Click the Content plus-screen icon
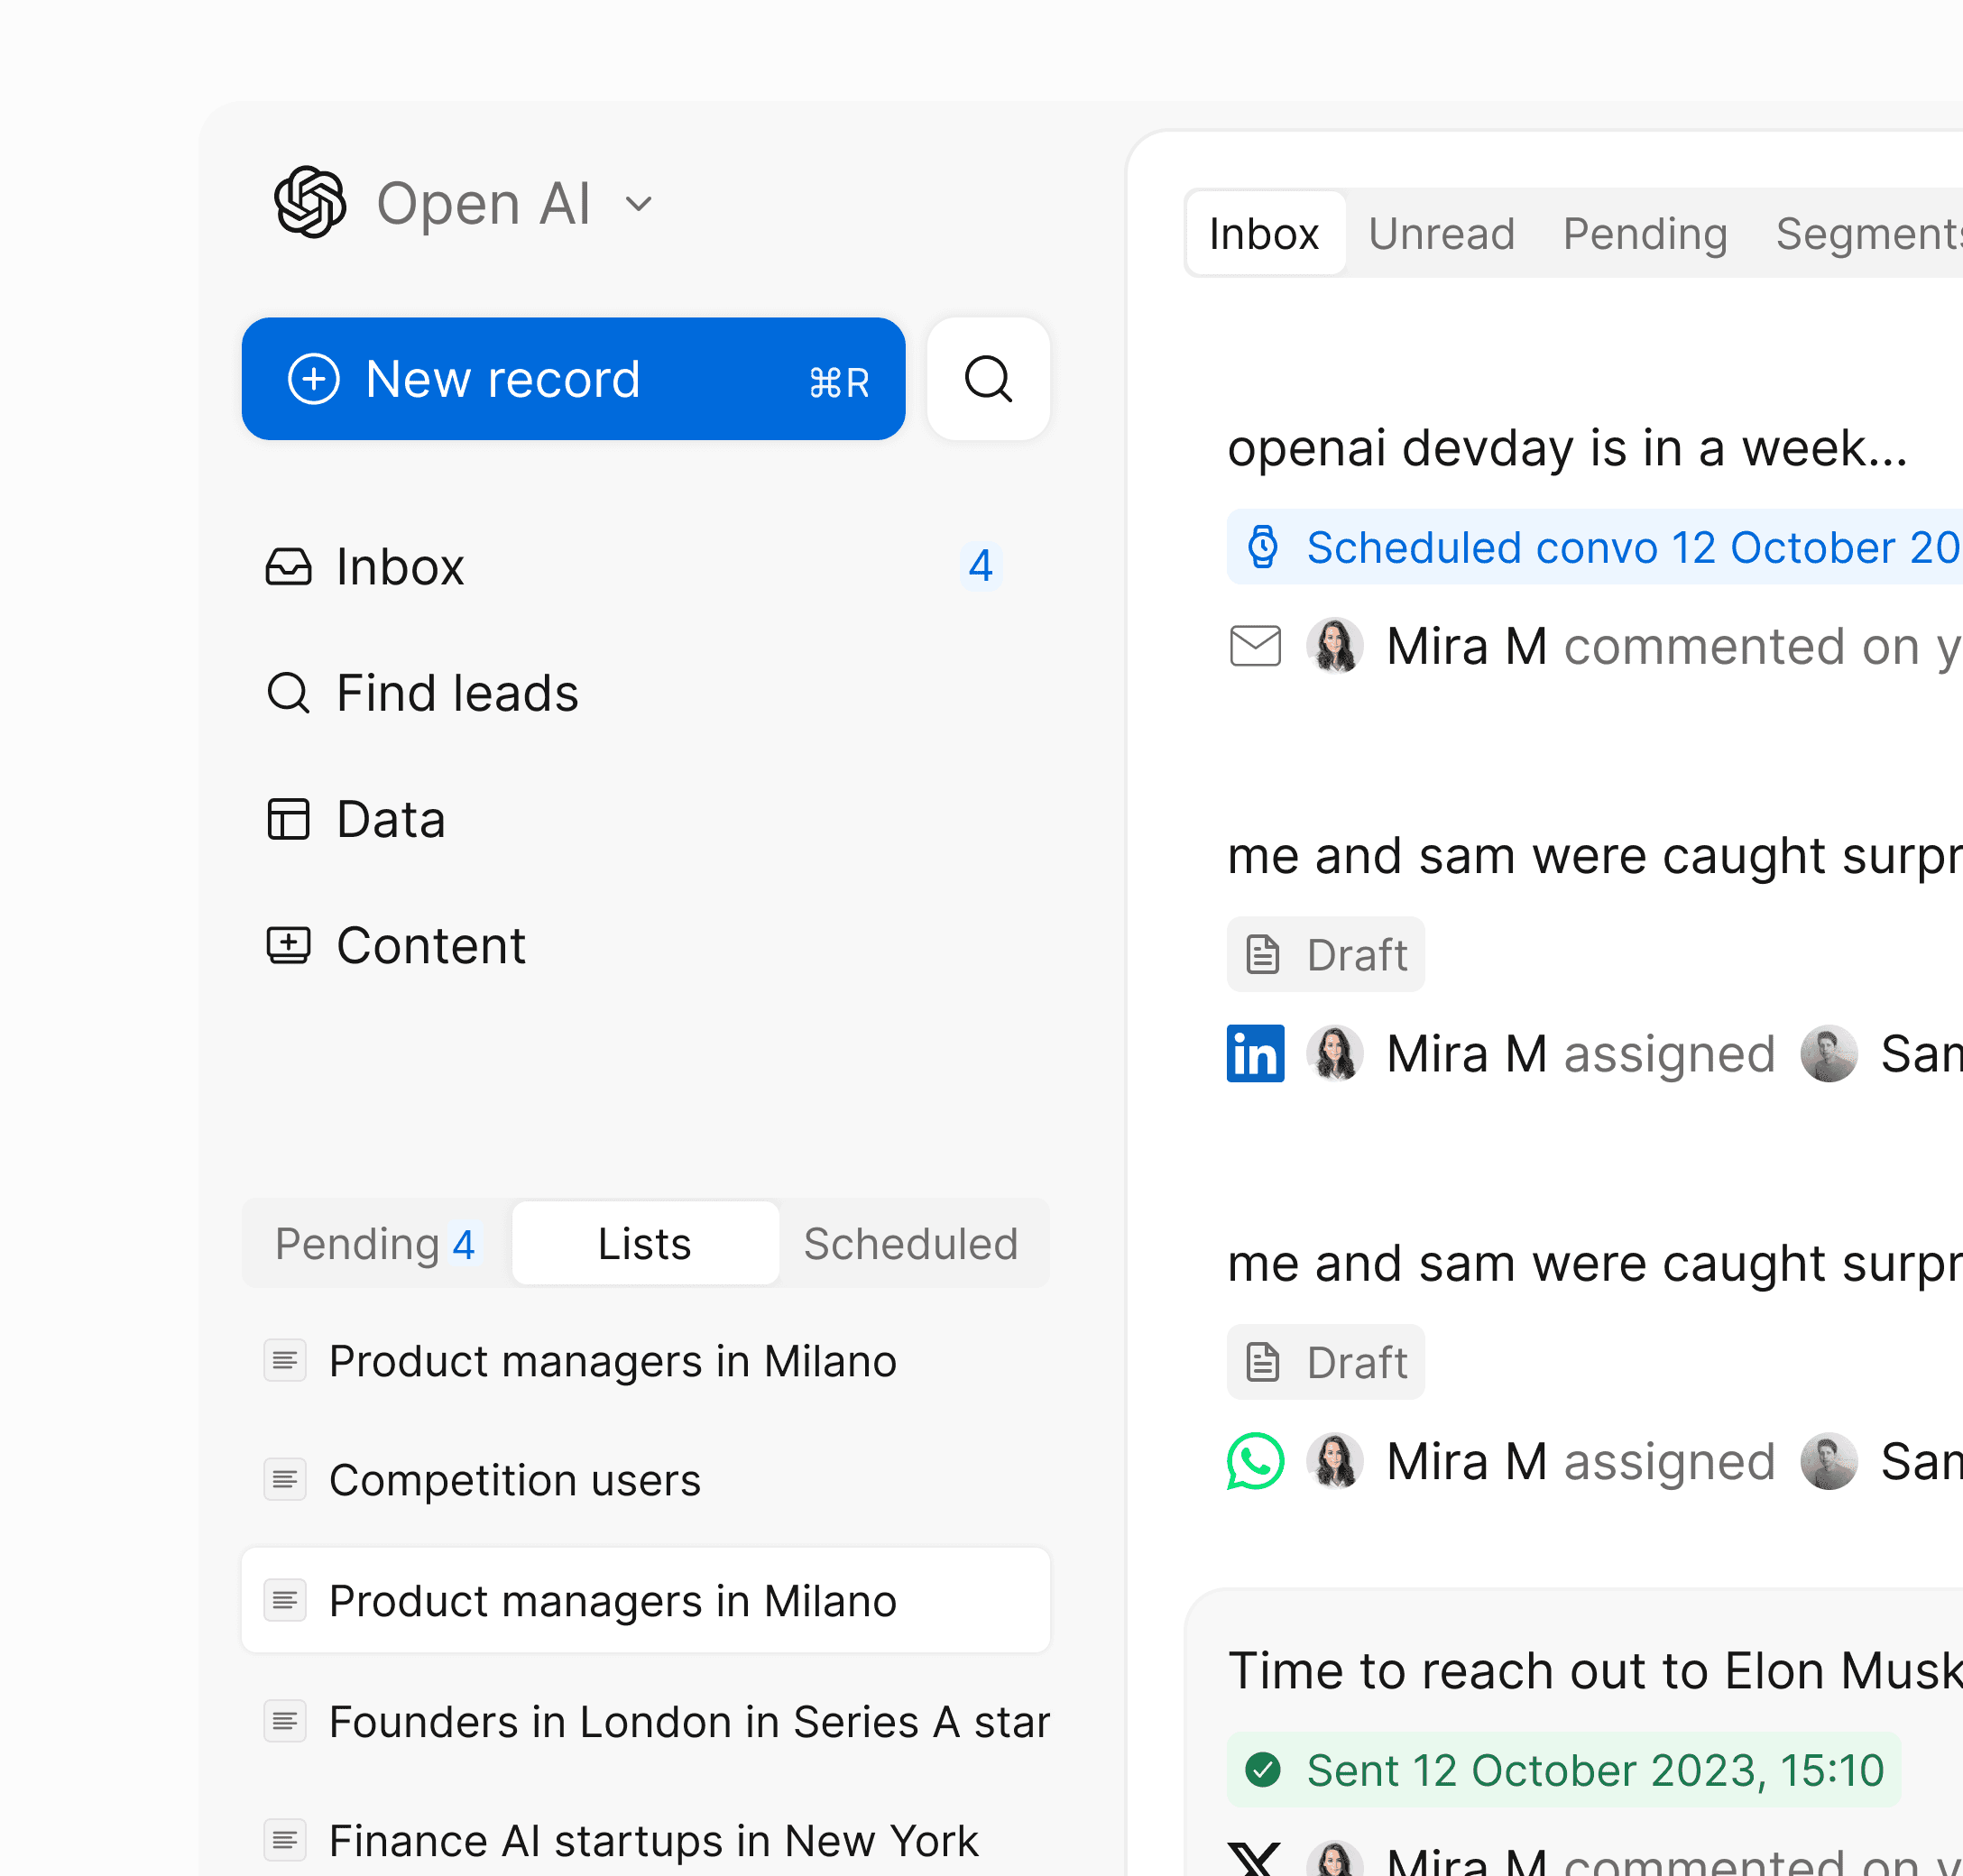This screenshot has width=1963, height=1876. pos(288,945)
